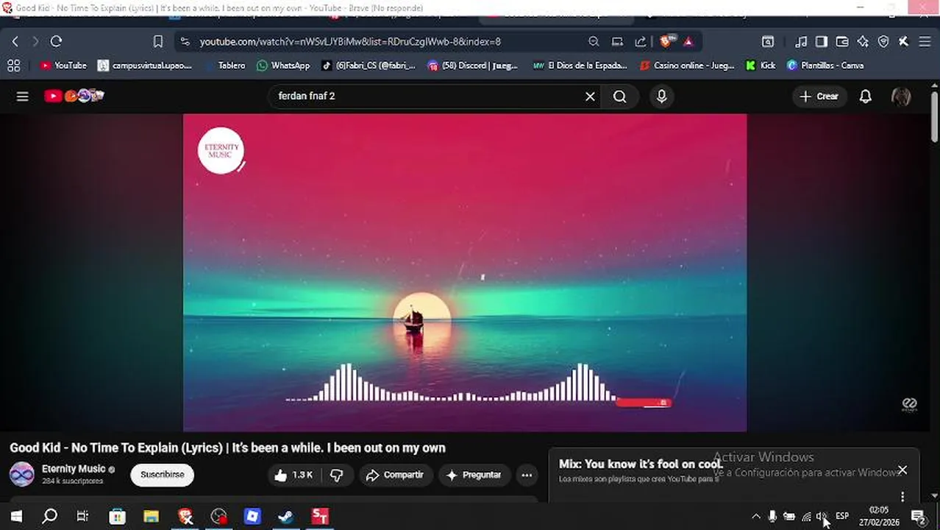Open the Brave Rewards triangle icon
The width and height of the screenshot is (940, 530).
[x=688, y=42]
